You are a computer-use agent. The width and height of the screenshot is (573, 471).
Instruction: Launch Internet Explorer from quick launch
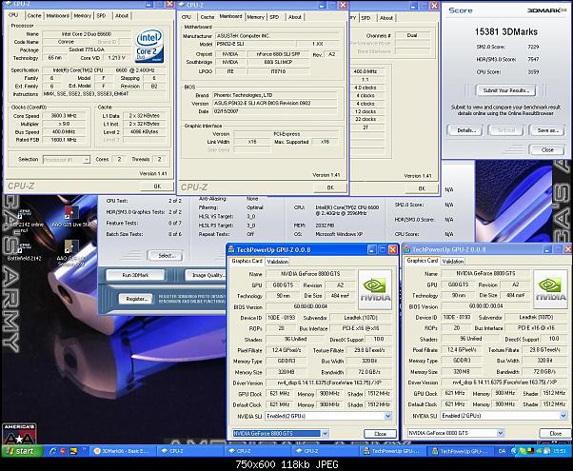(x=53, y=451)
